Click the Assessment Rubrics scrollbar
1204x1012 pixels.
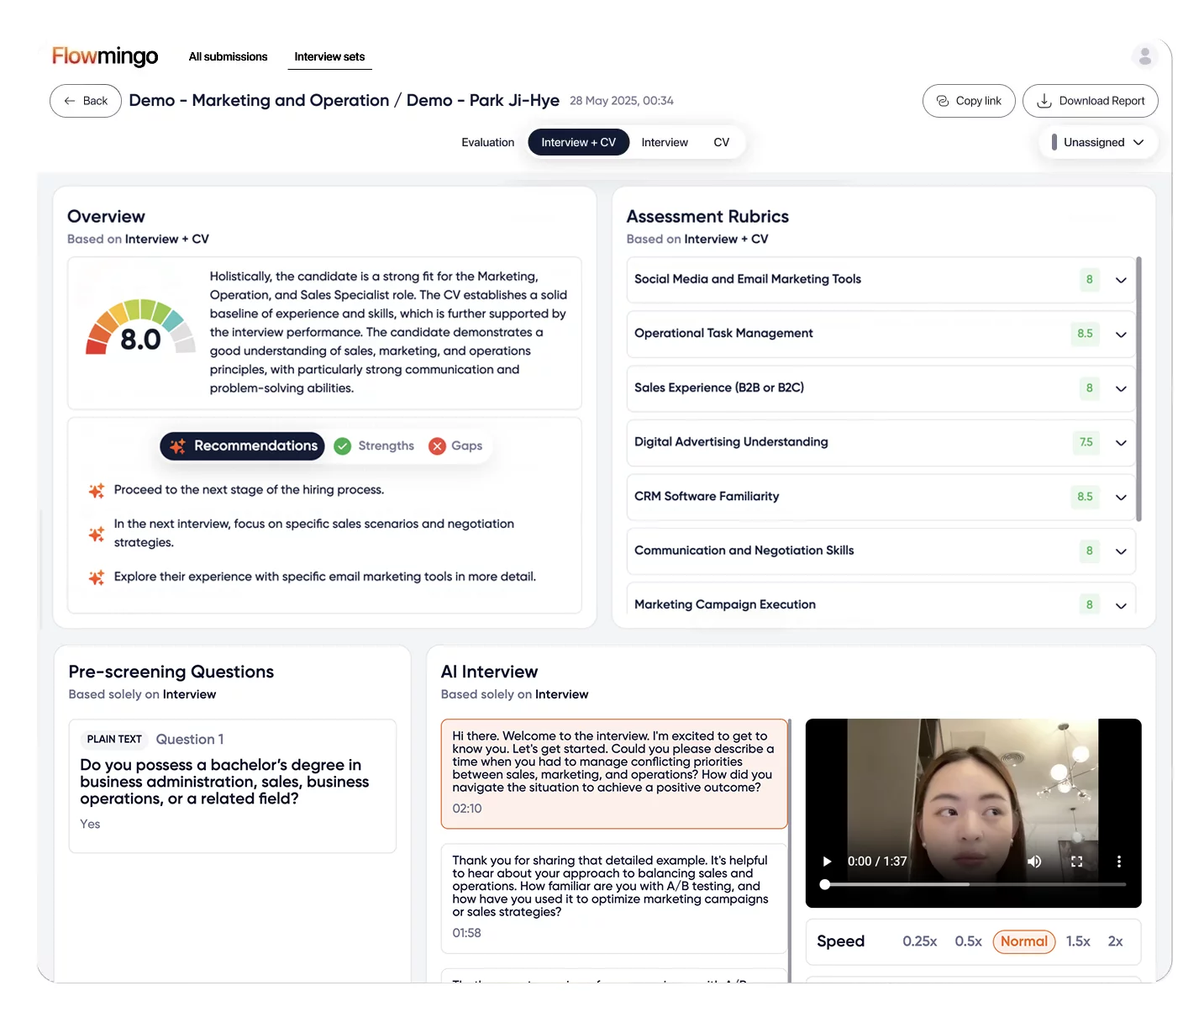coord(1138,388)
